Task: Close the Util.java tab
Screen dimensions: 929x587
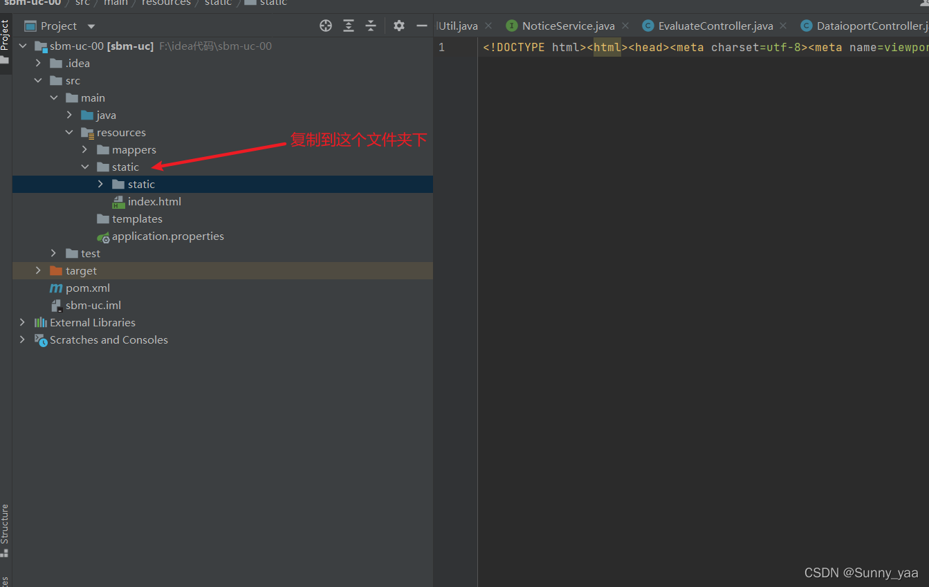Action: point(488,26)
